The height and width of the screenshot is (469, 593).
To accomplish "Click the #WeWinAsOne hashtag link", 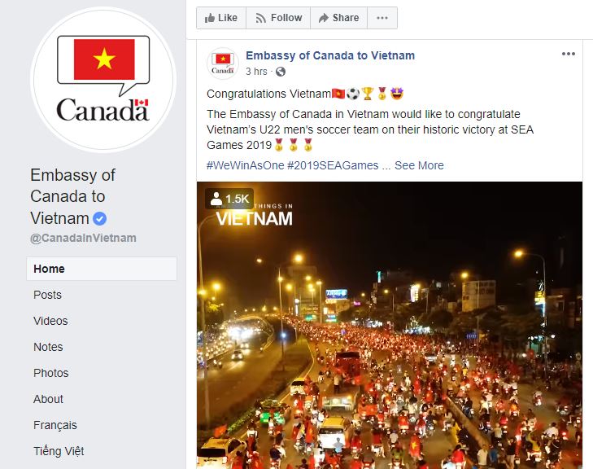I will pyautogui.click(x=245, y=165).
